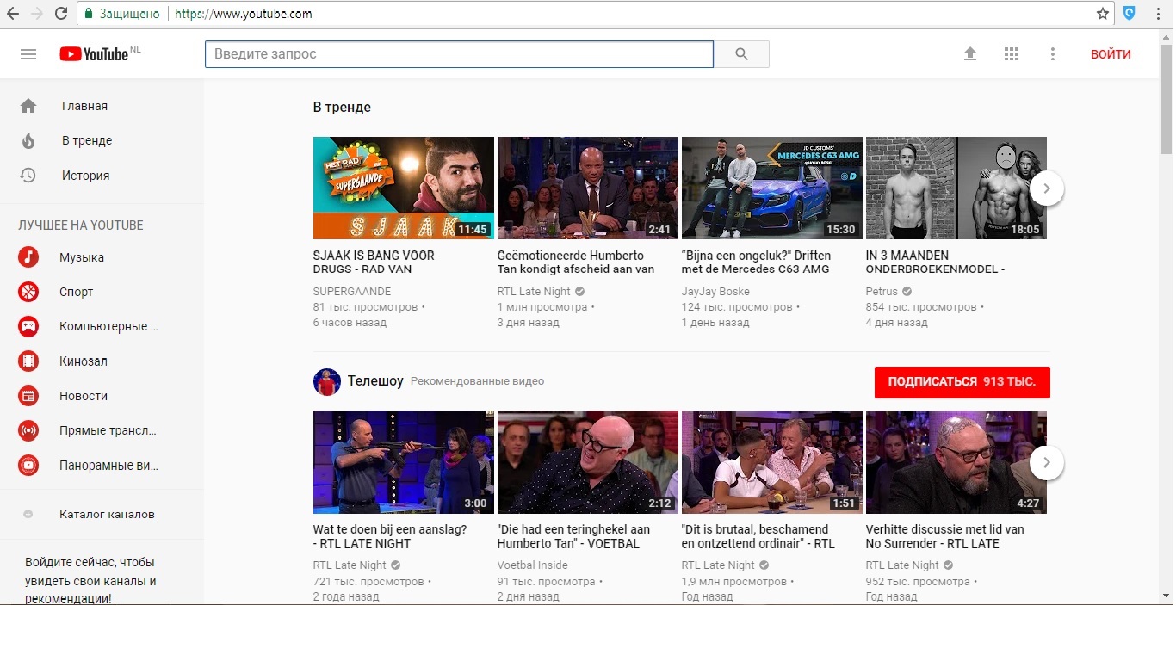This screenshot has width=1176, height=661.
Task: Bookmark page with star icon
Action: coord(1102,14)
